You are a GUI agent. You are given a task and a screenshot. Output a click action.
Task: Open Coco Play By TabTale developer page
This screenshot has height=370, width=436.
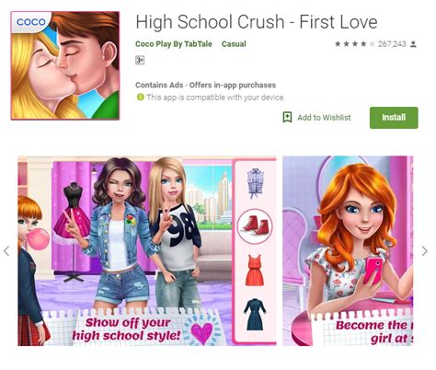174,44
